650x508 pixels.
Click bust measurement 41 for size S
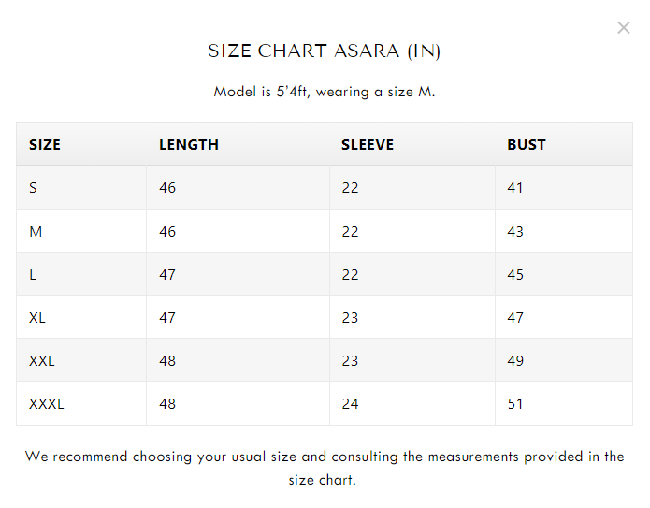click(515, 188)
